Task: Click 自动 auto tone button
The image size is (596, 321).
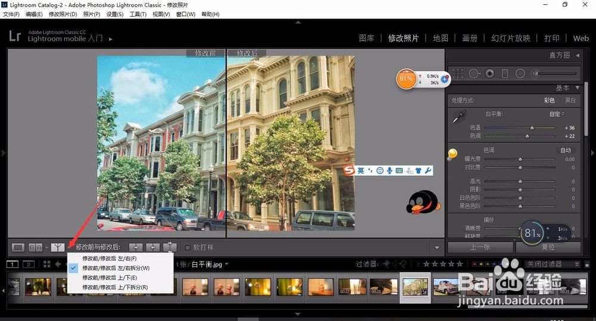Action: click(566, 150)
